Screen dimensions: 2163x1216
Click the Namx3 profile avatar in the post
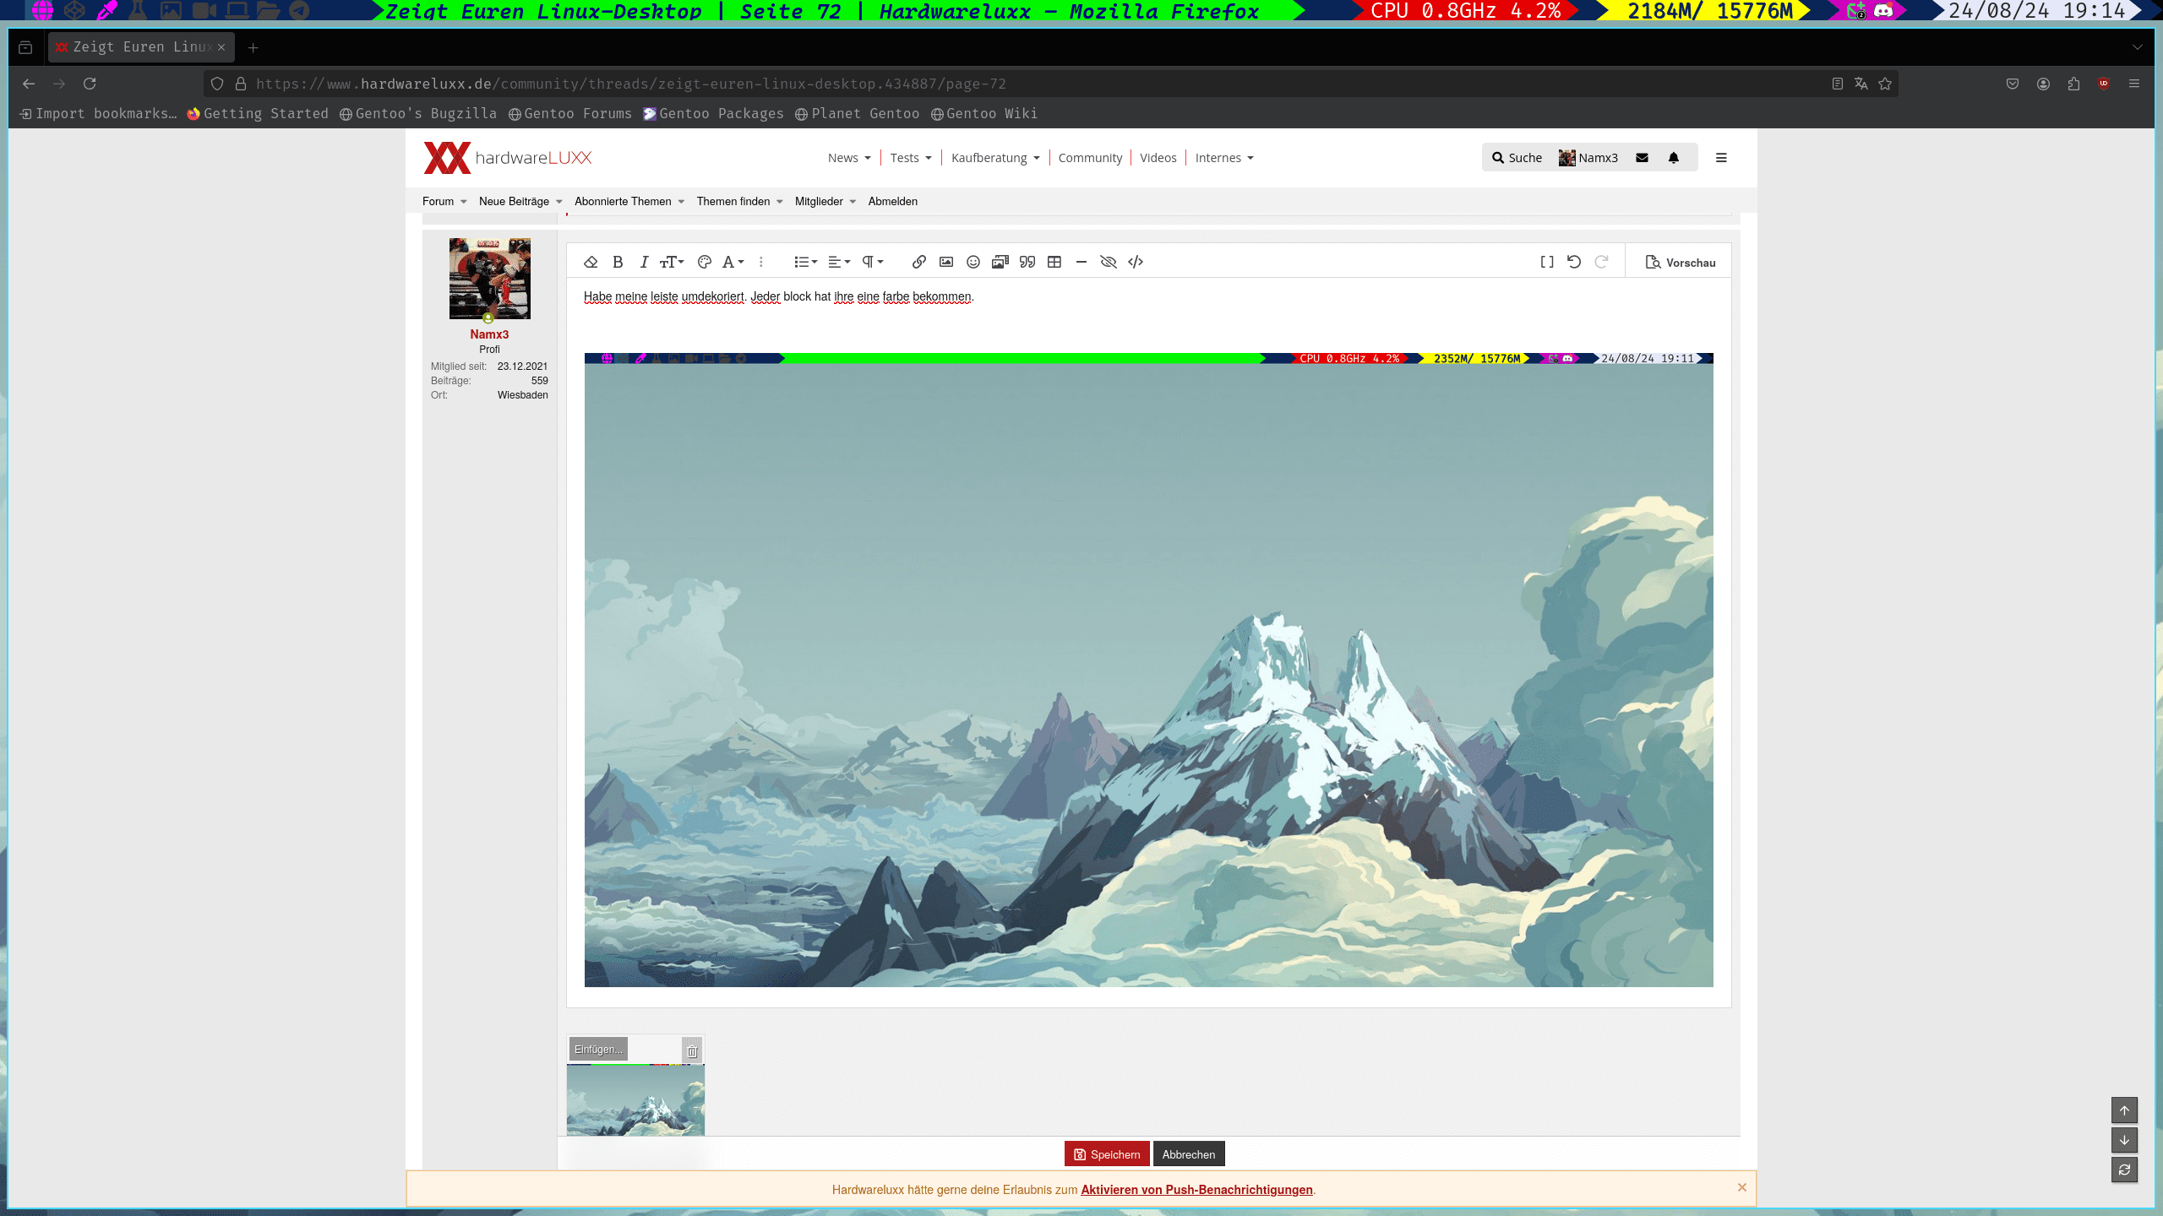(490, 279)
